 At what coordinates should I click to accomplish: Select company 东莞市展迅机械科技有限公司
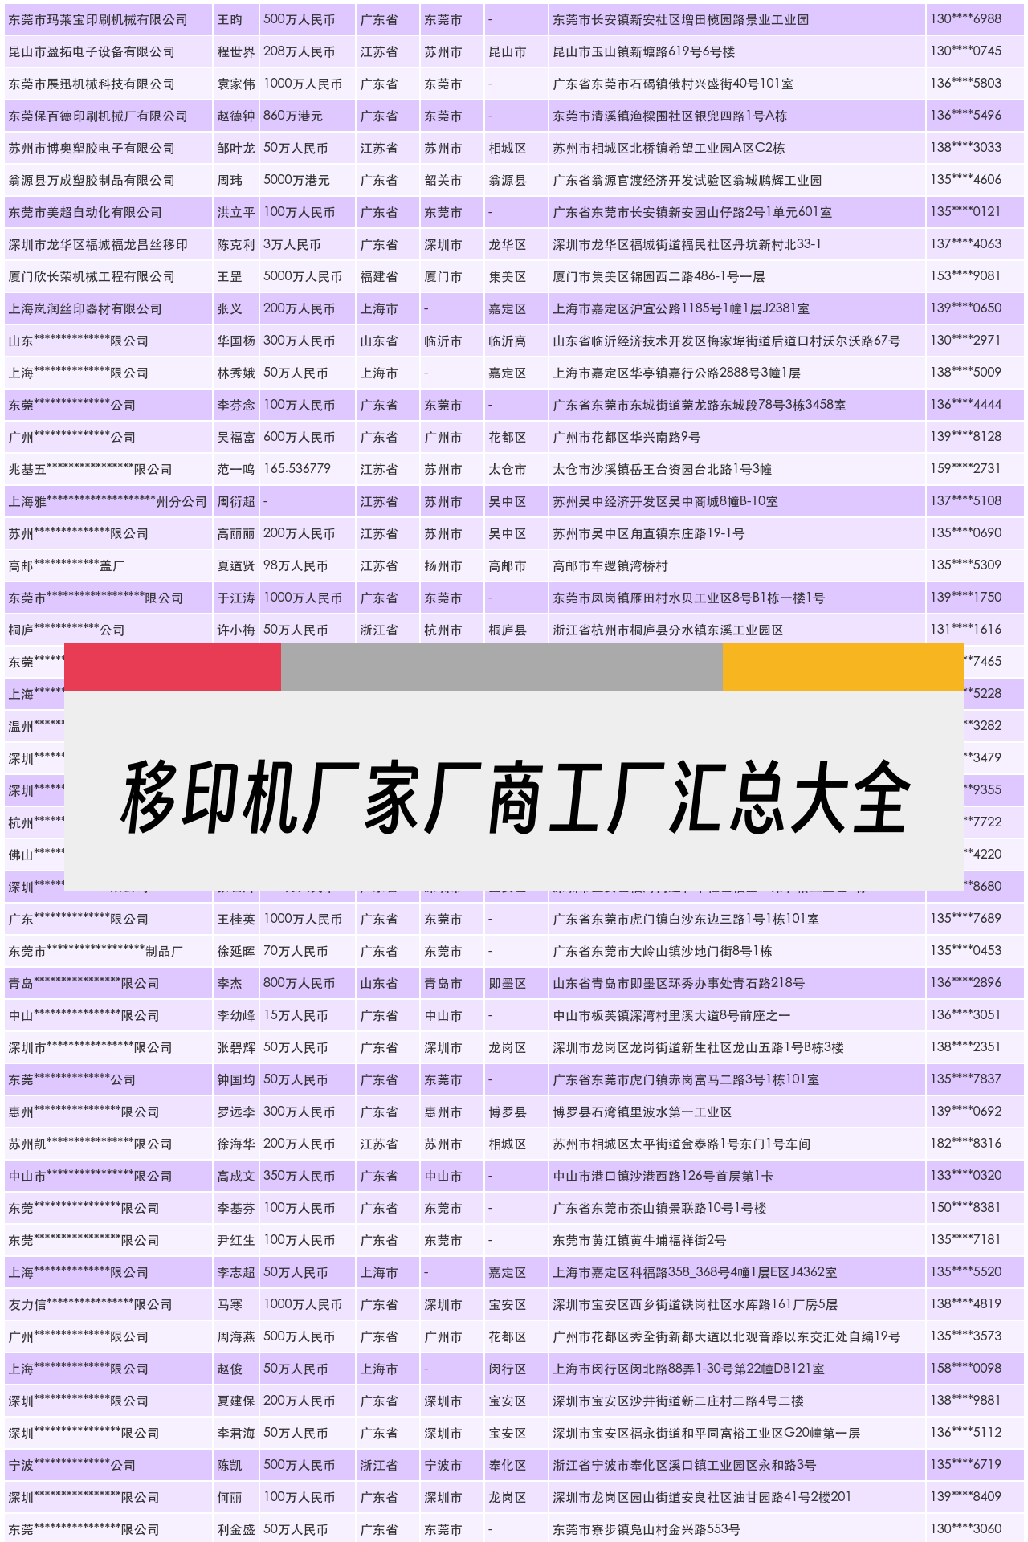tap(92, 84)
